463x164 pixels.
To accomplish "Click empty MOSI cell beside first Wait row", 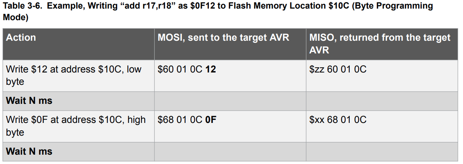I will pos(230,101).
